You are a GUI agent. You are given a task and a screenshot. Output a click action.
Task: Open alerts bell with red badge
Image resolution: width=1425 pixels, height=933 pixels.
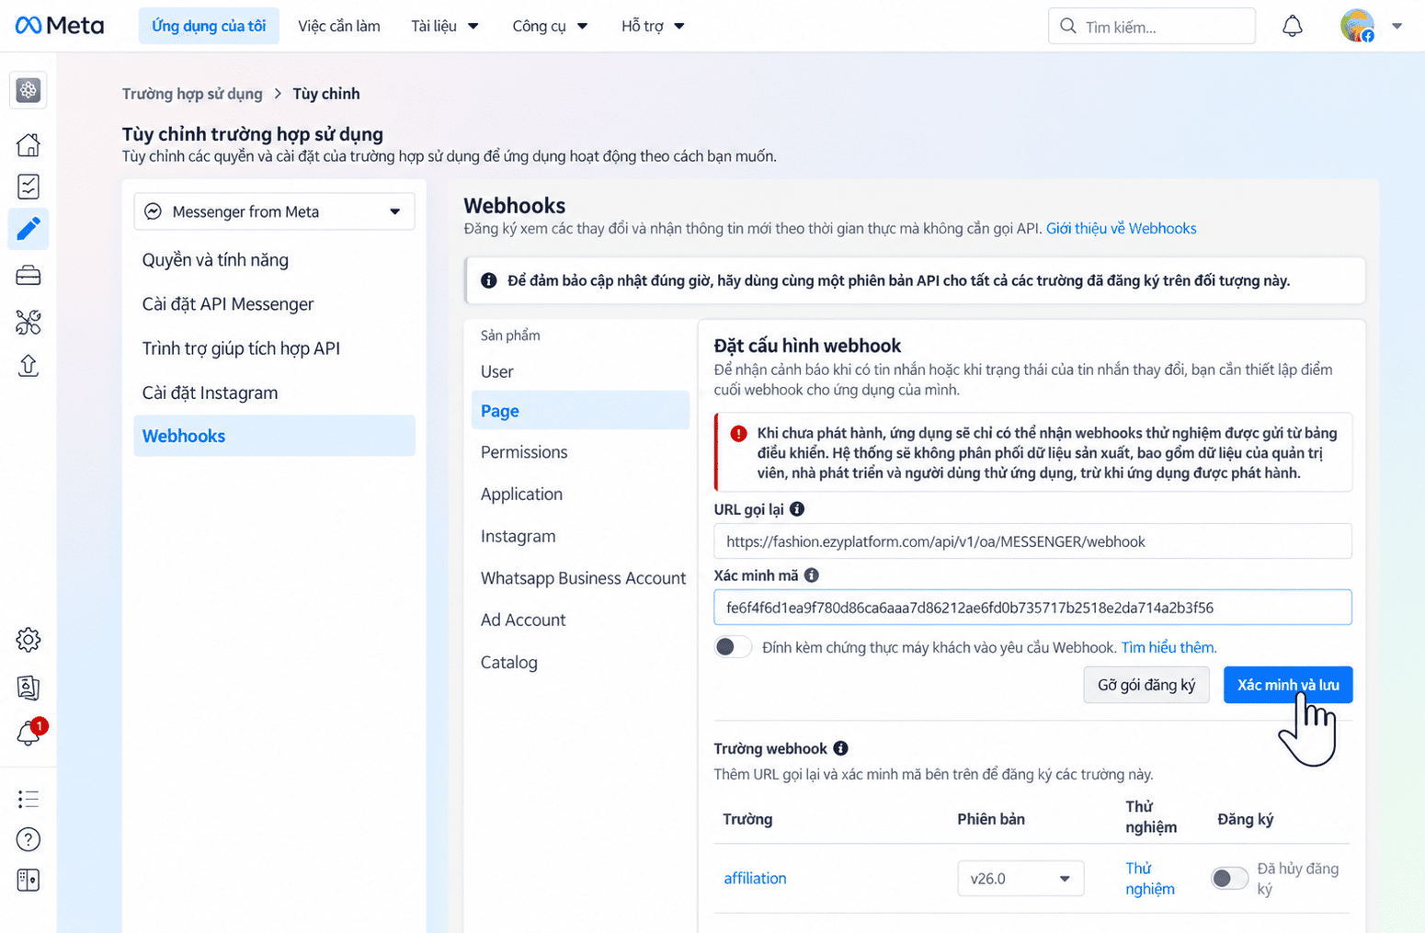pos(28,733)
